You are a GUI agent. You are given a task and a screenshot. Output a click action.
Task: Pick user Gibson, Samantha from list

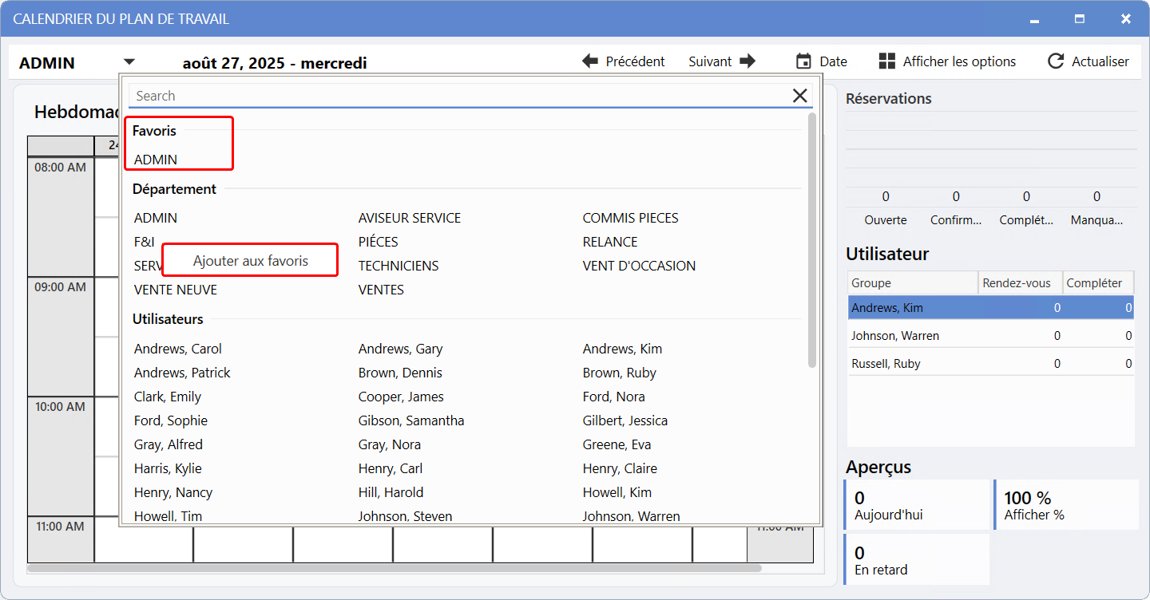tap(410, 420)
